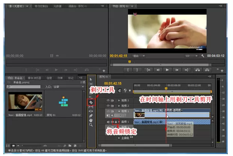Toggle lock on 音频 1 track
233x156 pixels.
point(116,122)
